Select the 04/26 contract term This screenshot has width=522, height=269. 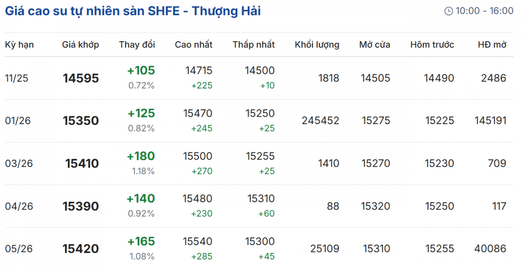pyautogui.click(x=19, y=206)
